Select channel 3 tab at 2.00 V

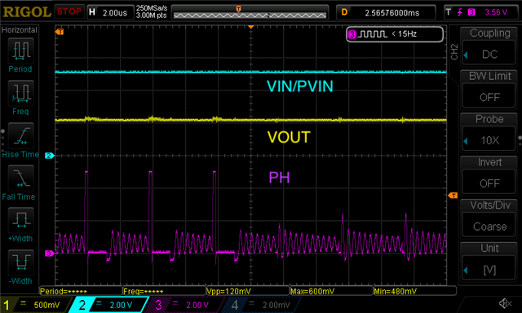coord(184,305)
